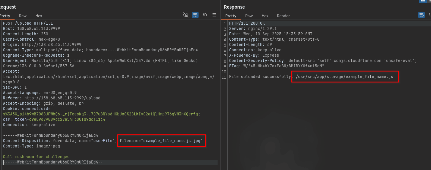Toggle word wrap in the Request panel
431x170 pixels.
(x=195, y=15)
